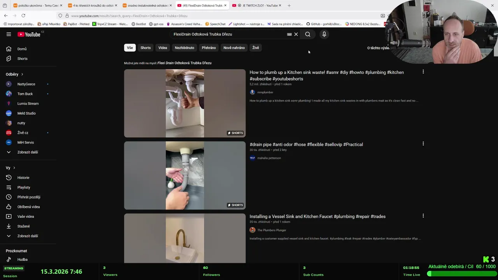Visit The Plumbers Plunger channel link

pos(272,230)
